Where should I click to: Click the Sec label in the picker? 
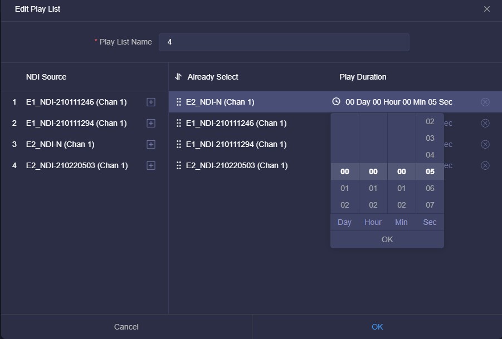[x=430, y=222]
